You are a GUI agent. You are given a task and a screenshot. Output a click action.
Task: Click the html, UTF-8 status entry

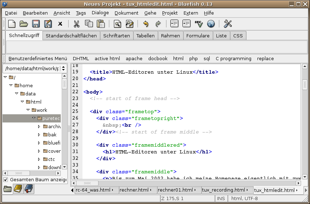[245, 198]
